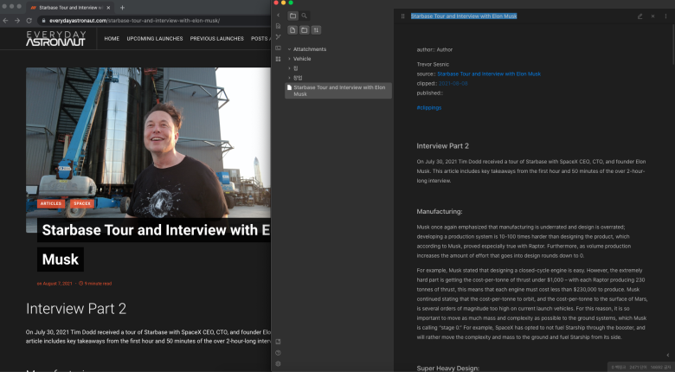Select the Starbase Tour Chrome tab

(x=70, y=7)
